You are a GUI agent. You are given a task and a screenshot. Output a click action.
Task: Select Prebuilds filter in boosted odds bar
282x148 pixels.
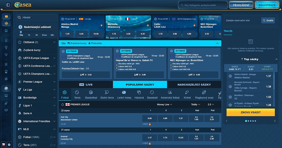click(x=95, y=43)
